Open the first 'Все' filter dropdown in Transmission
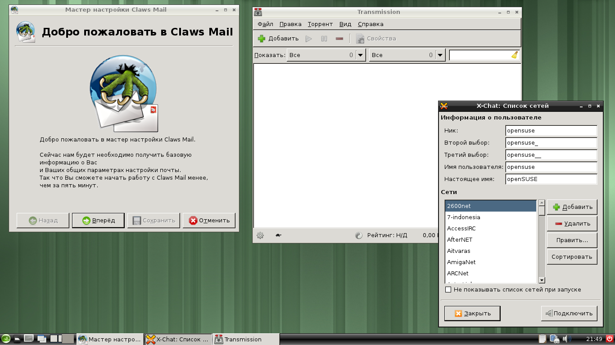This screenshot has height=345, width=615. point(326,55)
